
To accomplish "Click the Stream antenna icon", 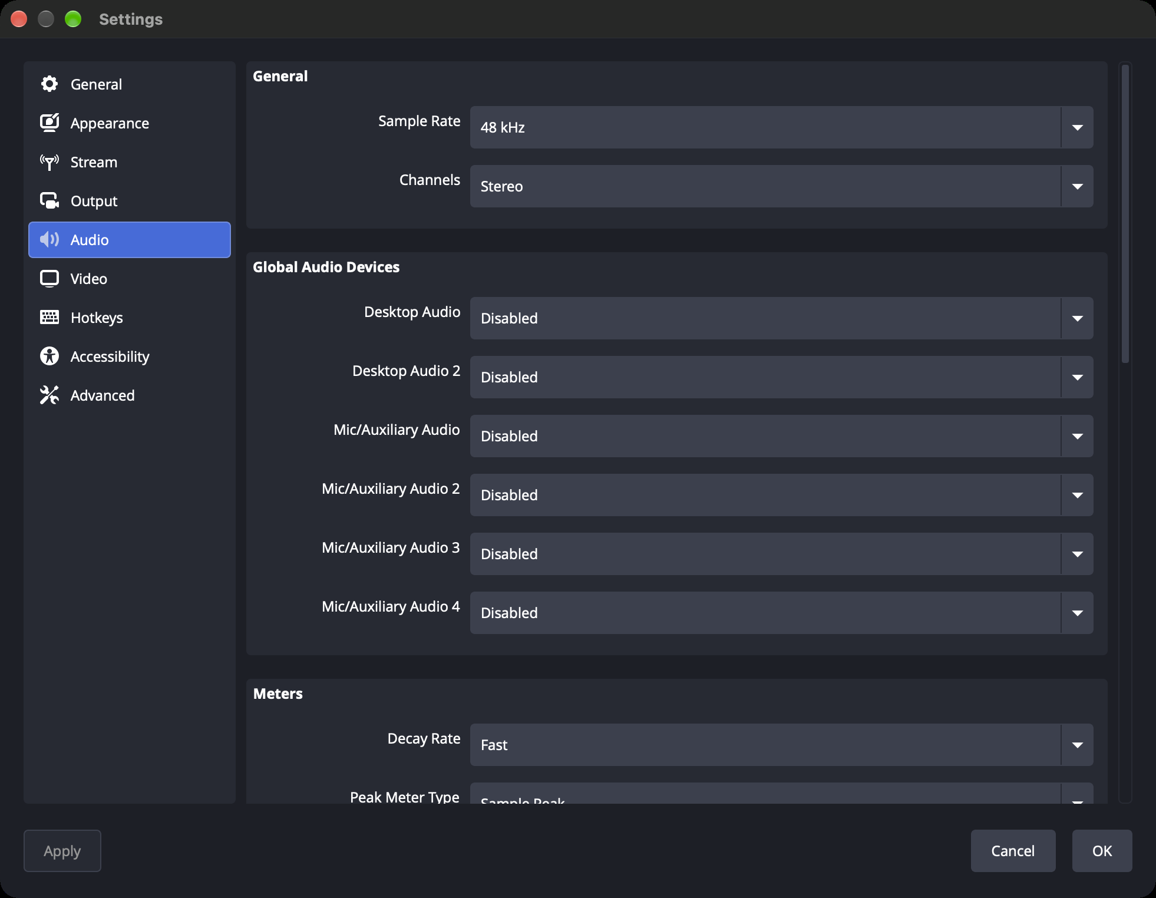I will pyautogui.click(x=49, y=162).
